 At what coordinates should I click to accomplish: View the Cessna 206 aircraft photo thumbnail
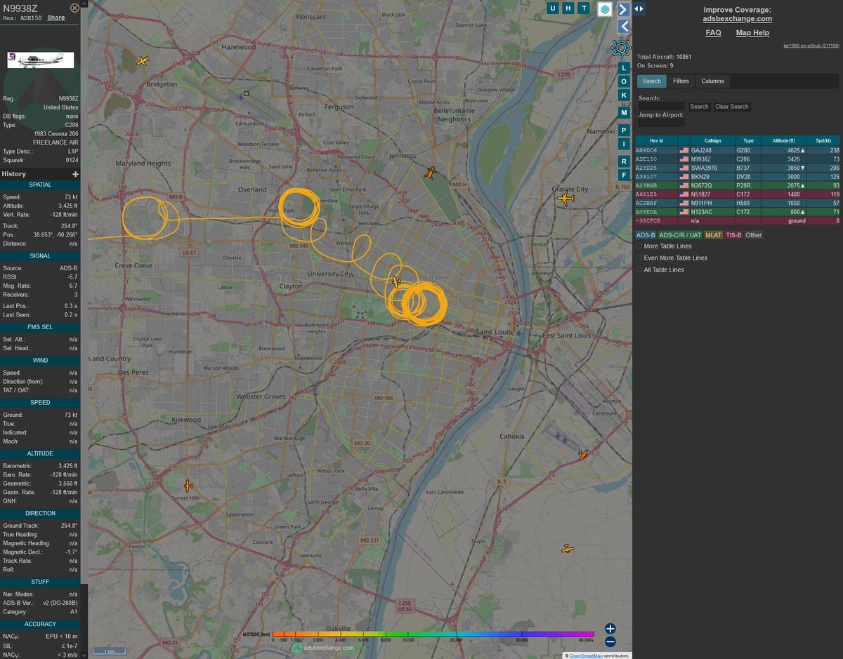[41, 60]
